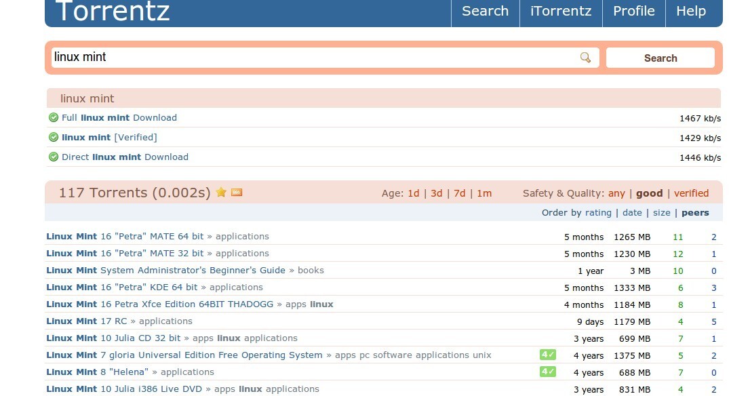Click the magnifying glass icon in search box
Screen dimensions: 750x396
tap(585, 58)
